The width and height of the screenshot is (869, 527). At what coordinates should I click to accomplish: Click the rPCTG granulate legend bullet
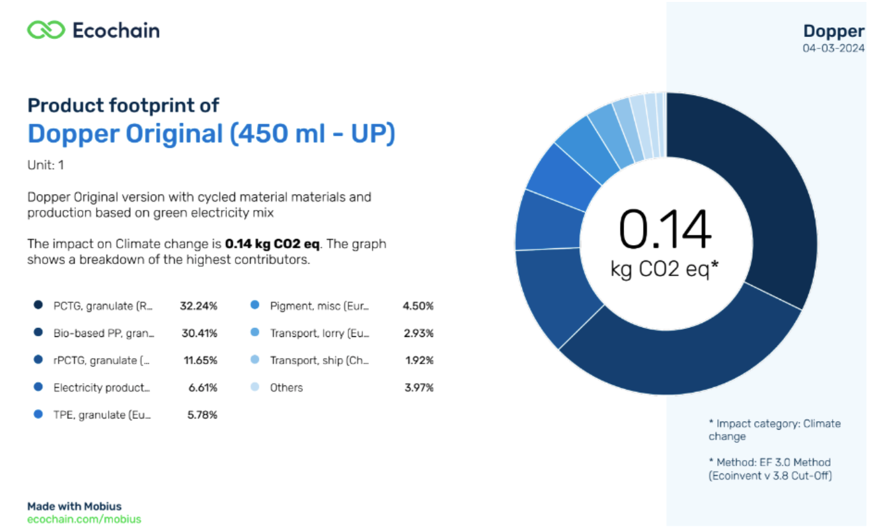[x=40, y=360]
